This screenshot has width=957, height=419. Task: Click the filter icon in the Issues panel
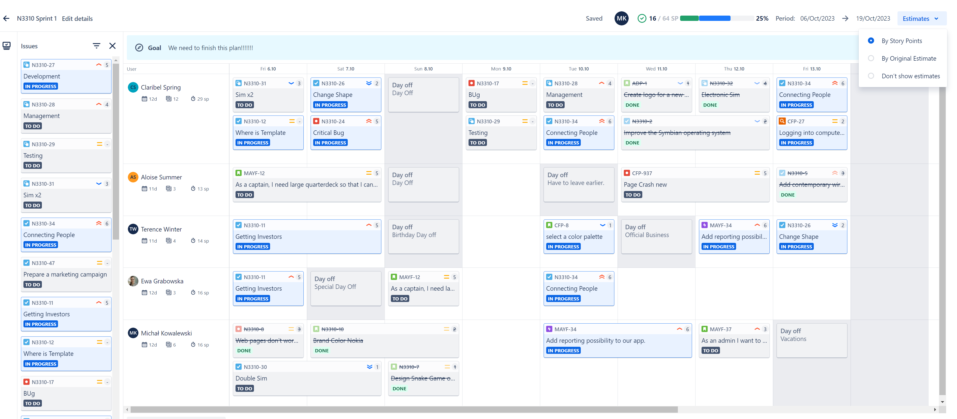tap(97, 46)
